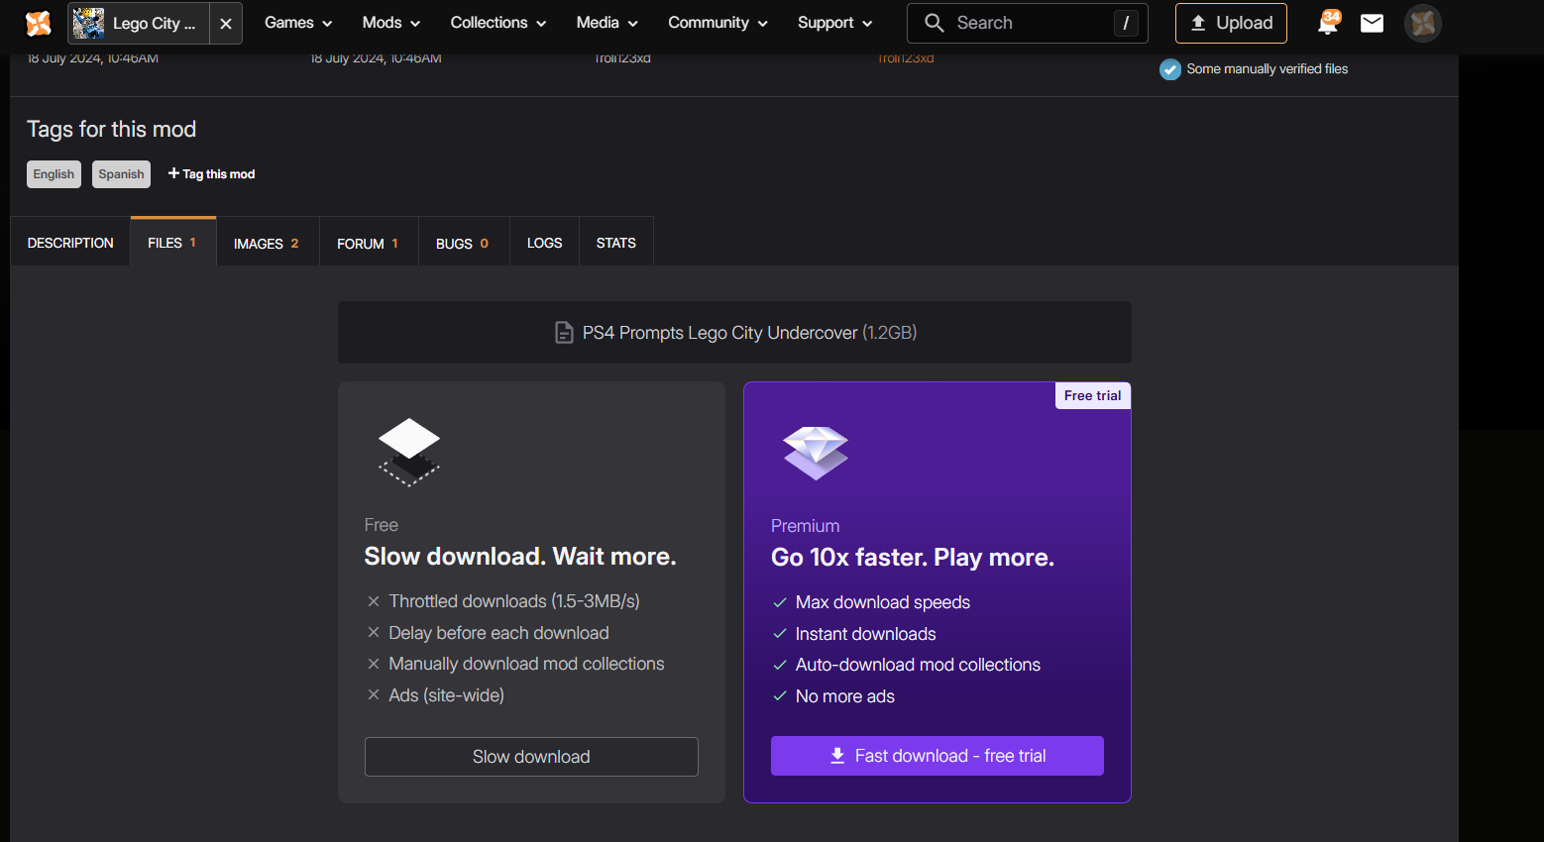1544x842 pixels.
Task: Open the Images tab
Action: (267, 243)
